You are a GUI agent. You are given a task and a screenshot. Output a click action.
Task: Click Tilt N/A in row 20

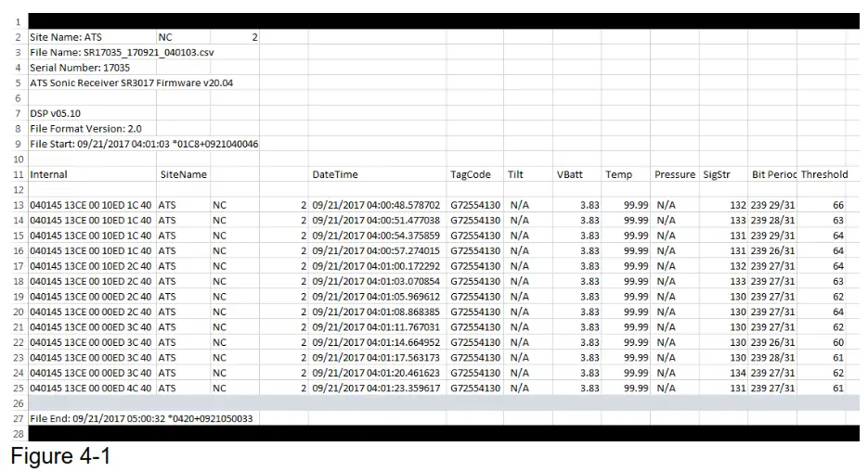pos(528,312)
